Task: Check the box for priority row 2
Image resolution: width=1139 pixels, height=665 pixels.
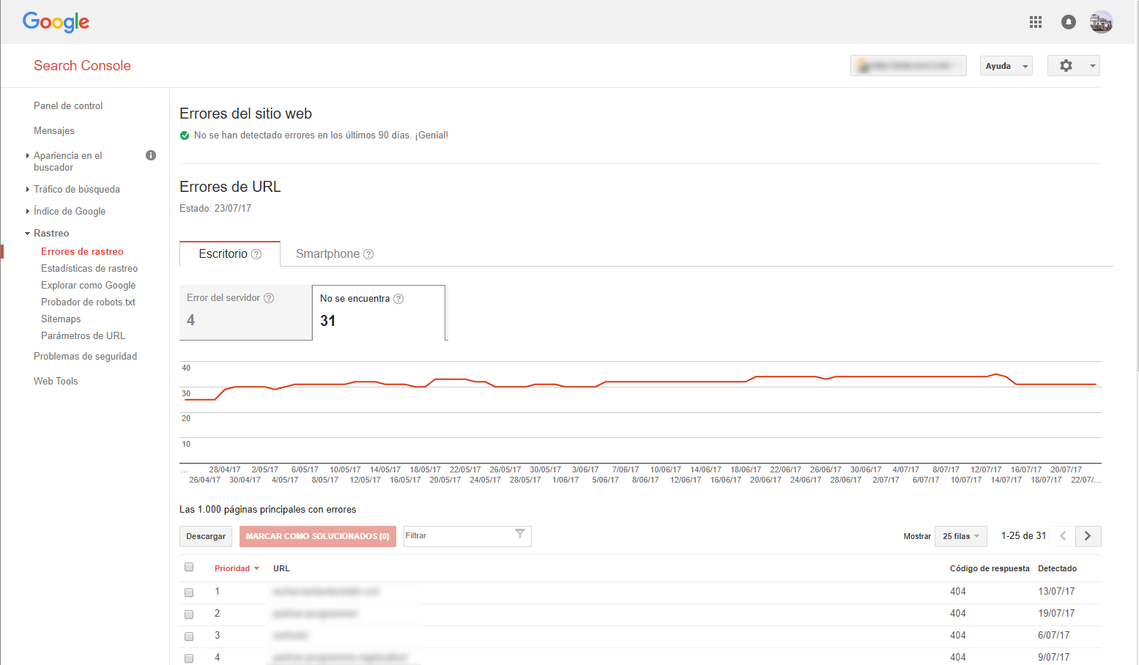Action: (189, 614)
